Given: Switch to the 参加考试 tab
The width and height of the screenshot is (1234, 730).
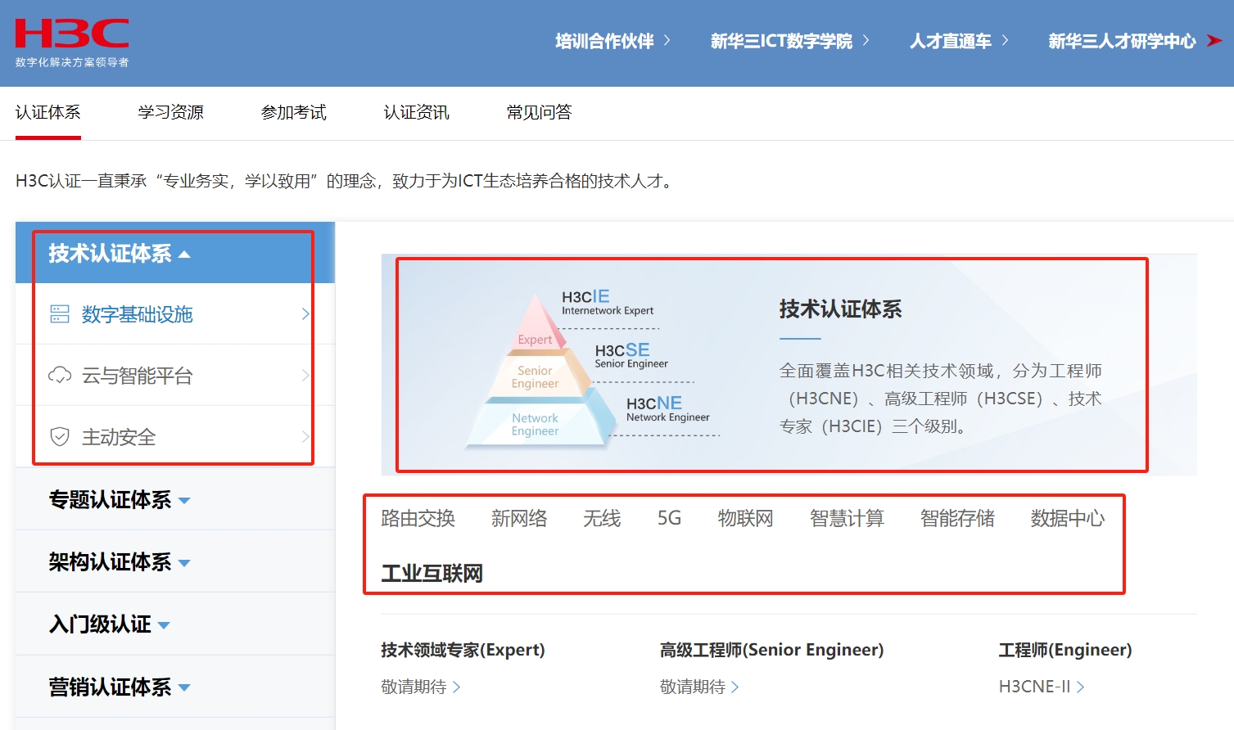Looking at the screenshot, I should (x=294, y=113).
